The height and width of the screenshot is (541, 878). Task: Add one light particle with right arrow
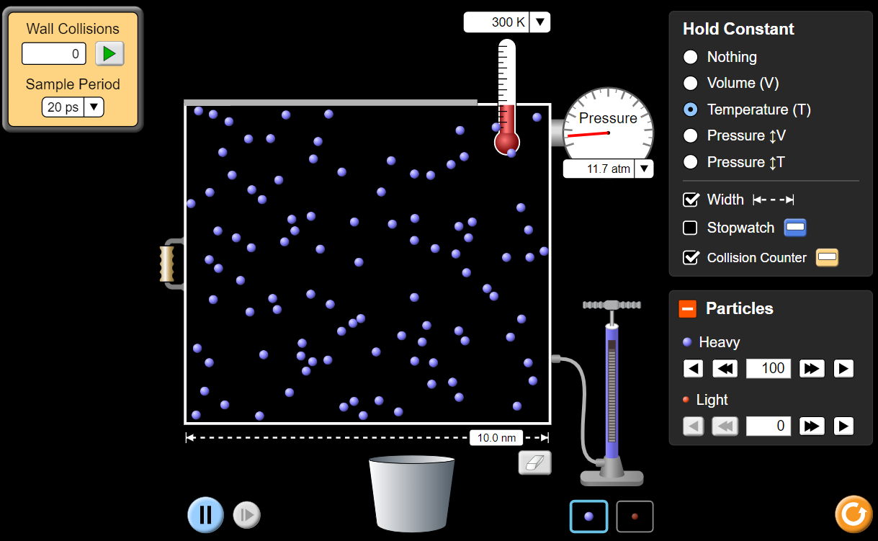843,426
